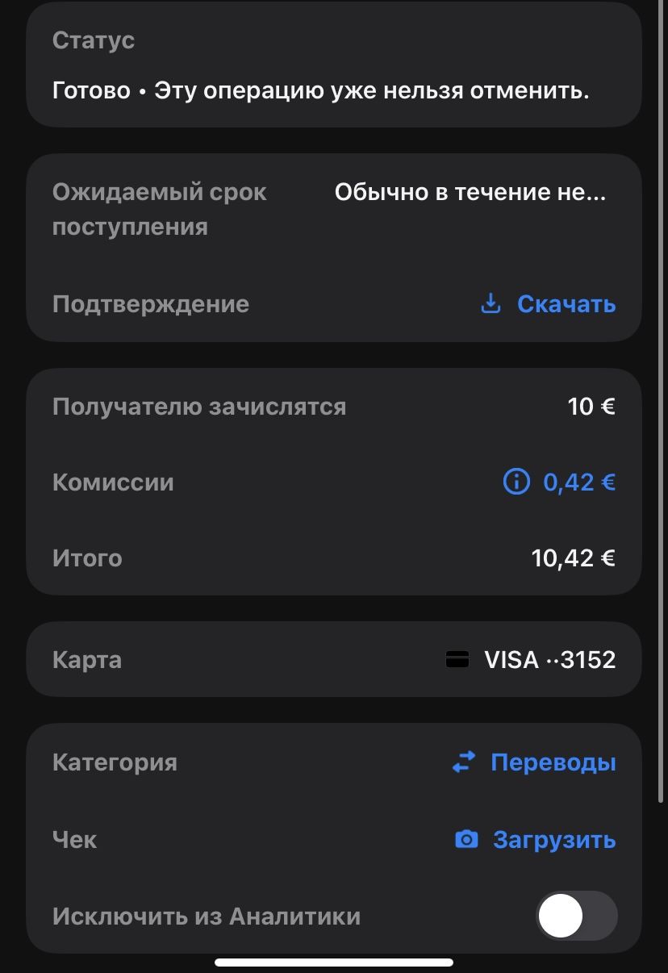Image resolution: width=668 pixels, height=973 pixels.
Task: Select the VISA ··3152 card number
Action: click(x=549, y=659)
